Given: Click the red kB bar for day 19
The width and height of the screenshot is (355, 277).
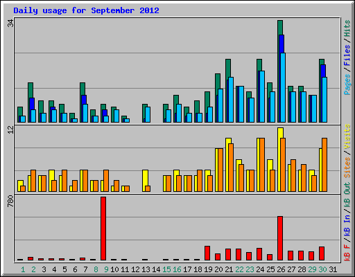Looking at the screenshot, I should pos(207,253).
